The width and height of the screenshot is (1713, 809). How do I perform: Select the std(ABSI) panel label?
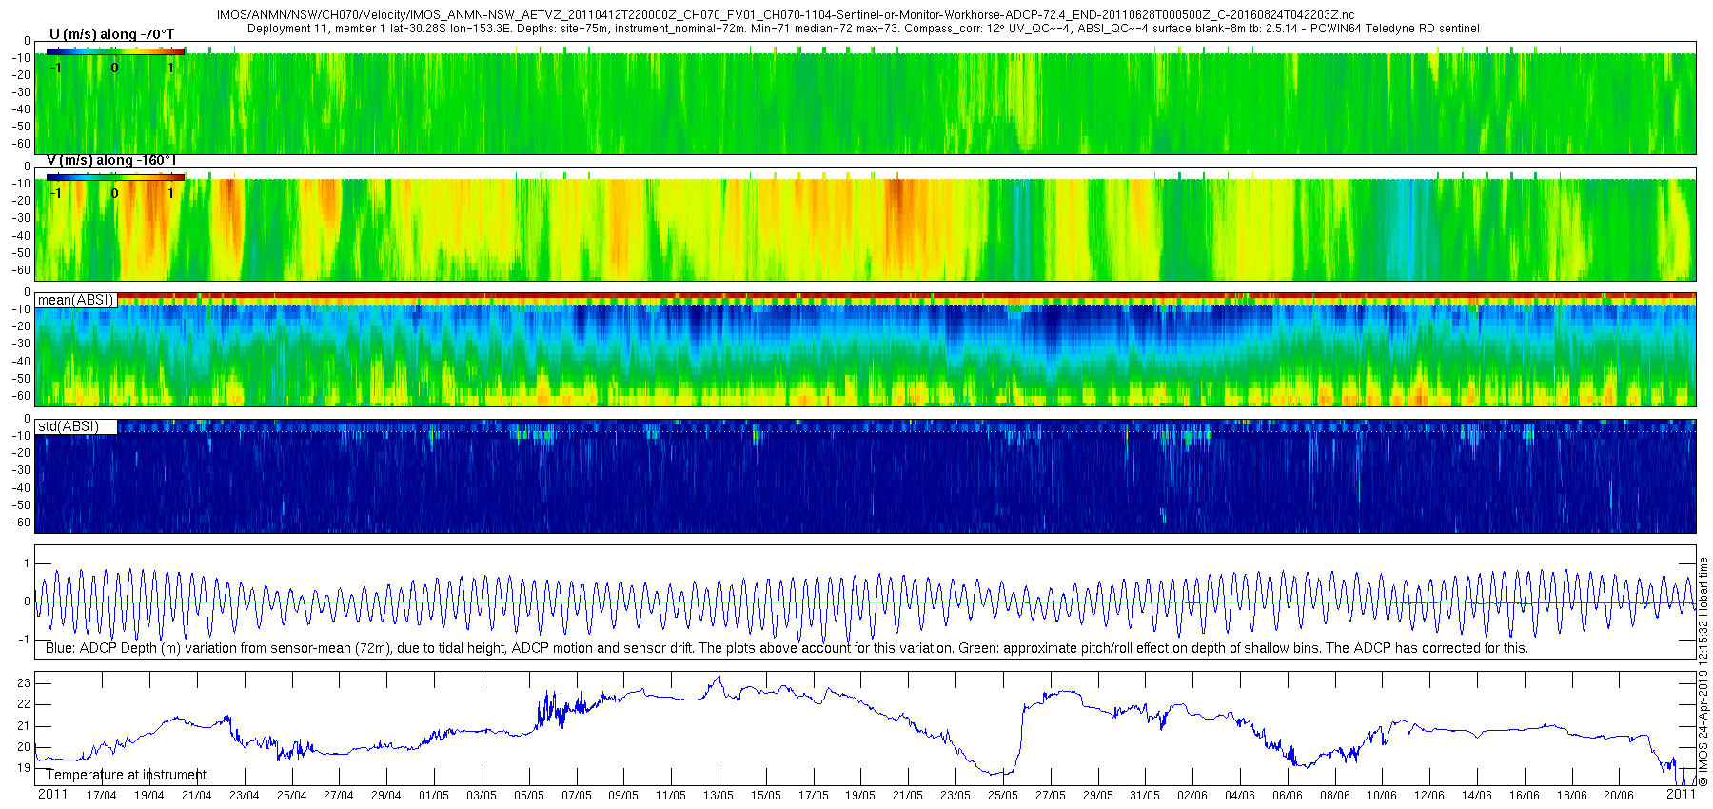(69, 426)
